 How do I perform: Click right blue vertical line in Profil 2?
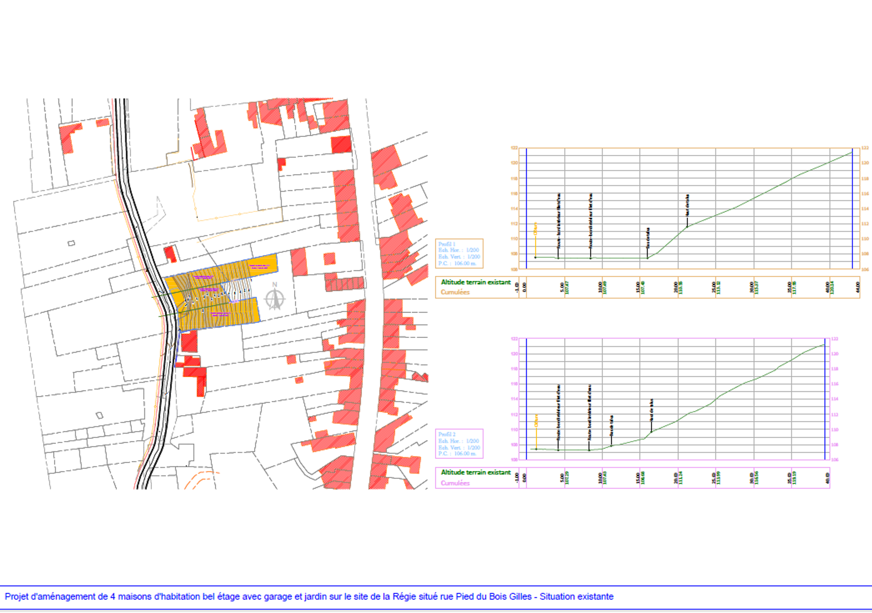coord(825,399)
